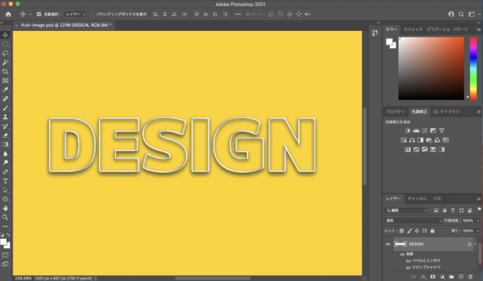Open the opacity 100% dropdown arrow

pyautogui.click(x=478, y=221)
